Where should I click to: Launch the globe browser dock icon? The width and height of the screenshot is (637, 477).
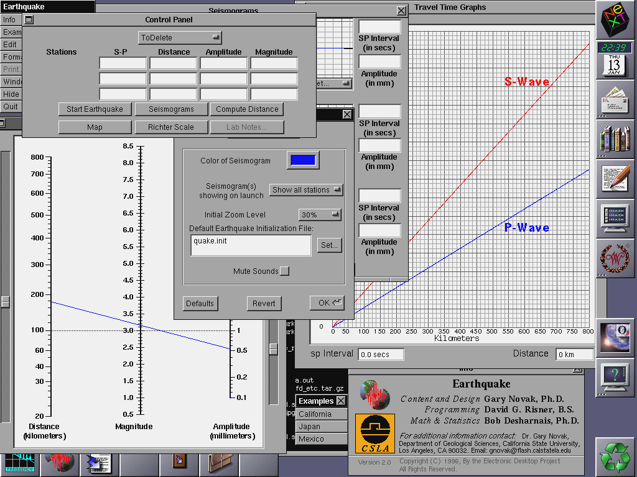(x=615, y=337)
